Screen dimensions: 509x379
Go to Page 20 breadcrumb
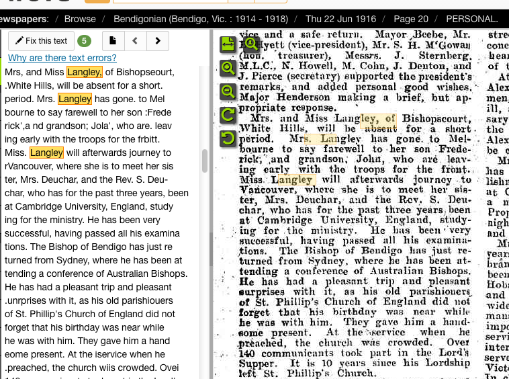[x=411, y=19]
